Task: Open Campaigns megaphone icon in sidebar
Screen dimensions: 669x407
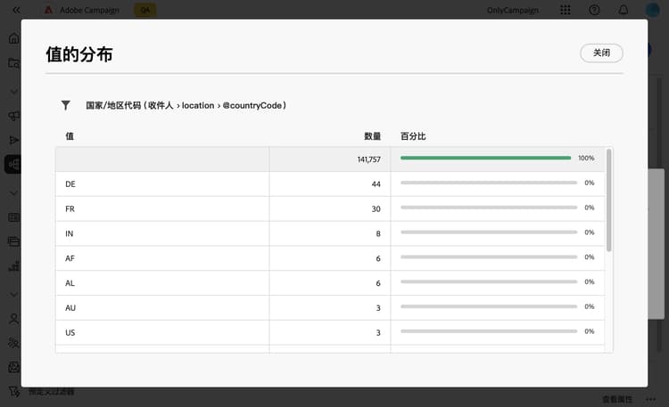Action: 13,116
